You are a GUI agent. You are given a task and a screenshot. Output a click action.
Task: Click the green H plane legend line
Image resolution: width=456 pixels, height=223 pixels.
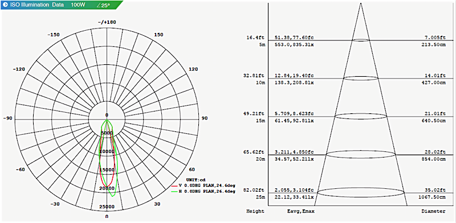(x=174, y=191)
